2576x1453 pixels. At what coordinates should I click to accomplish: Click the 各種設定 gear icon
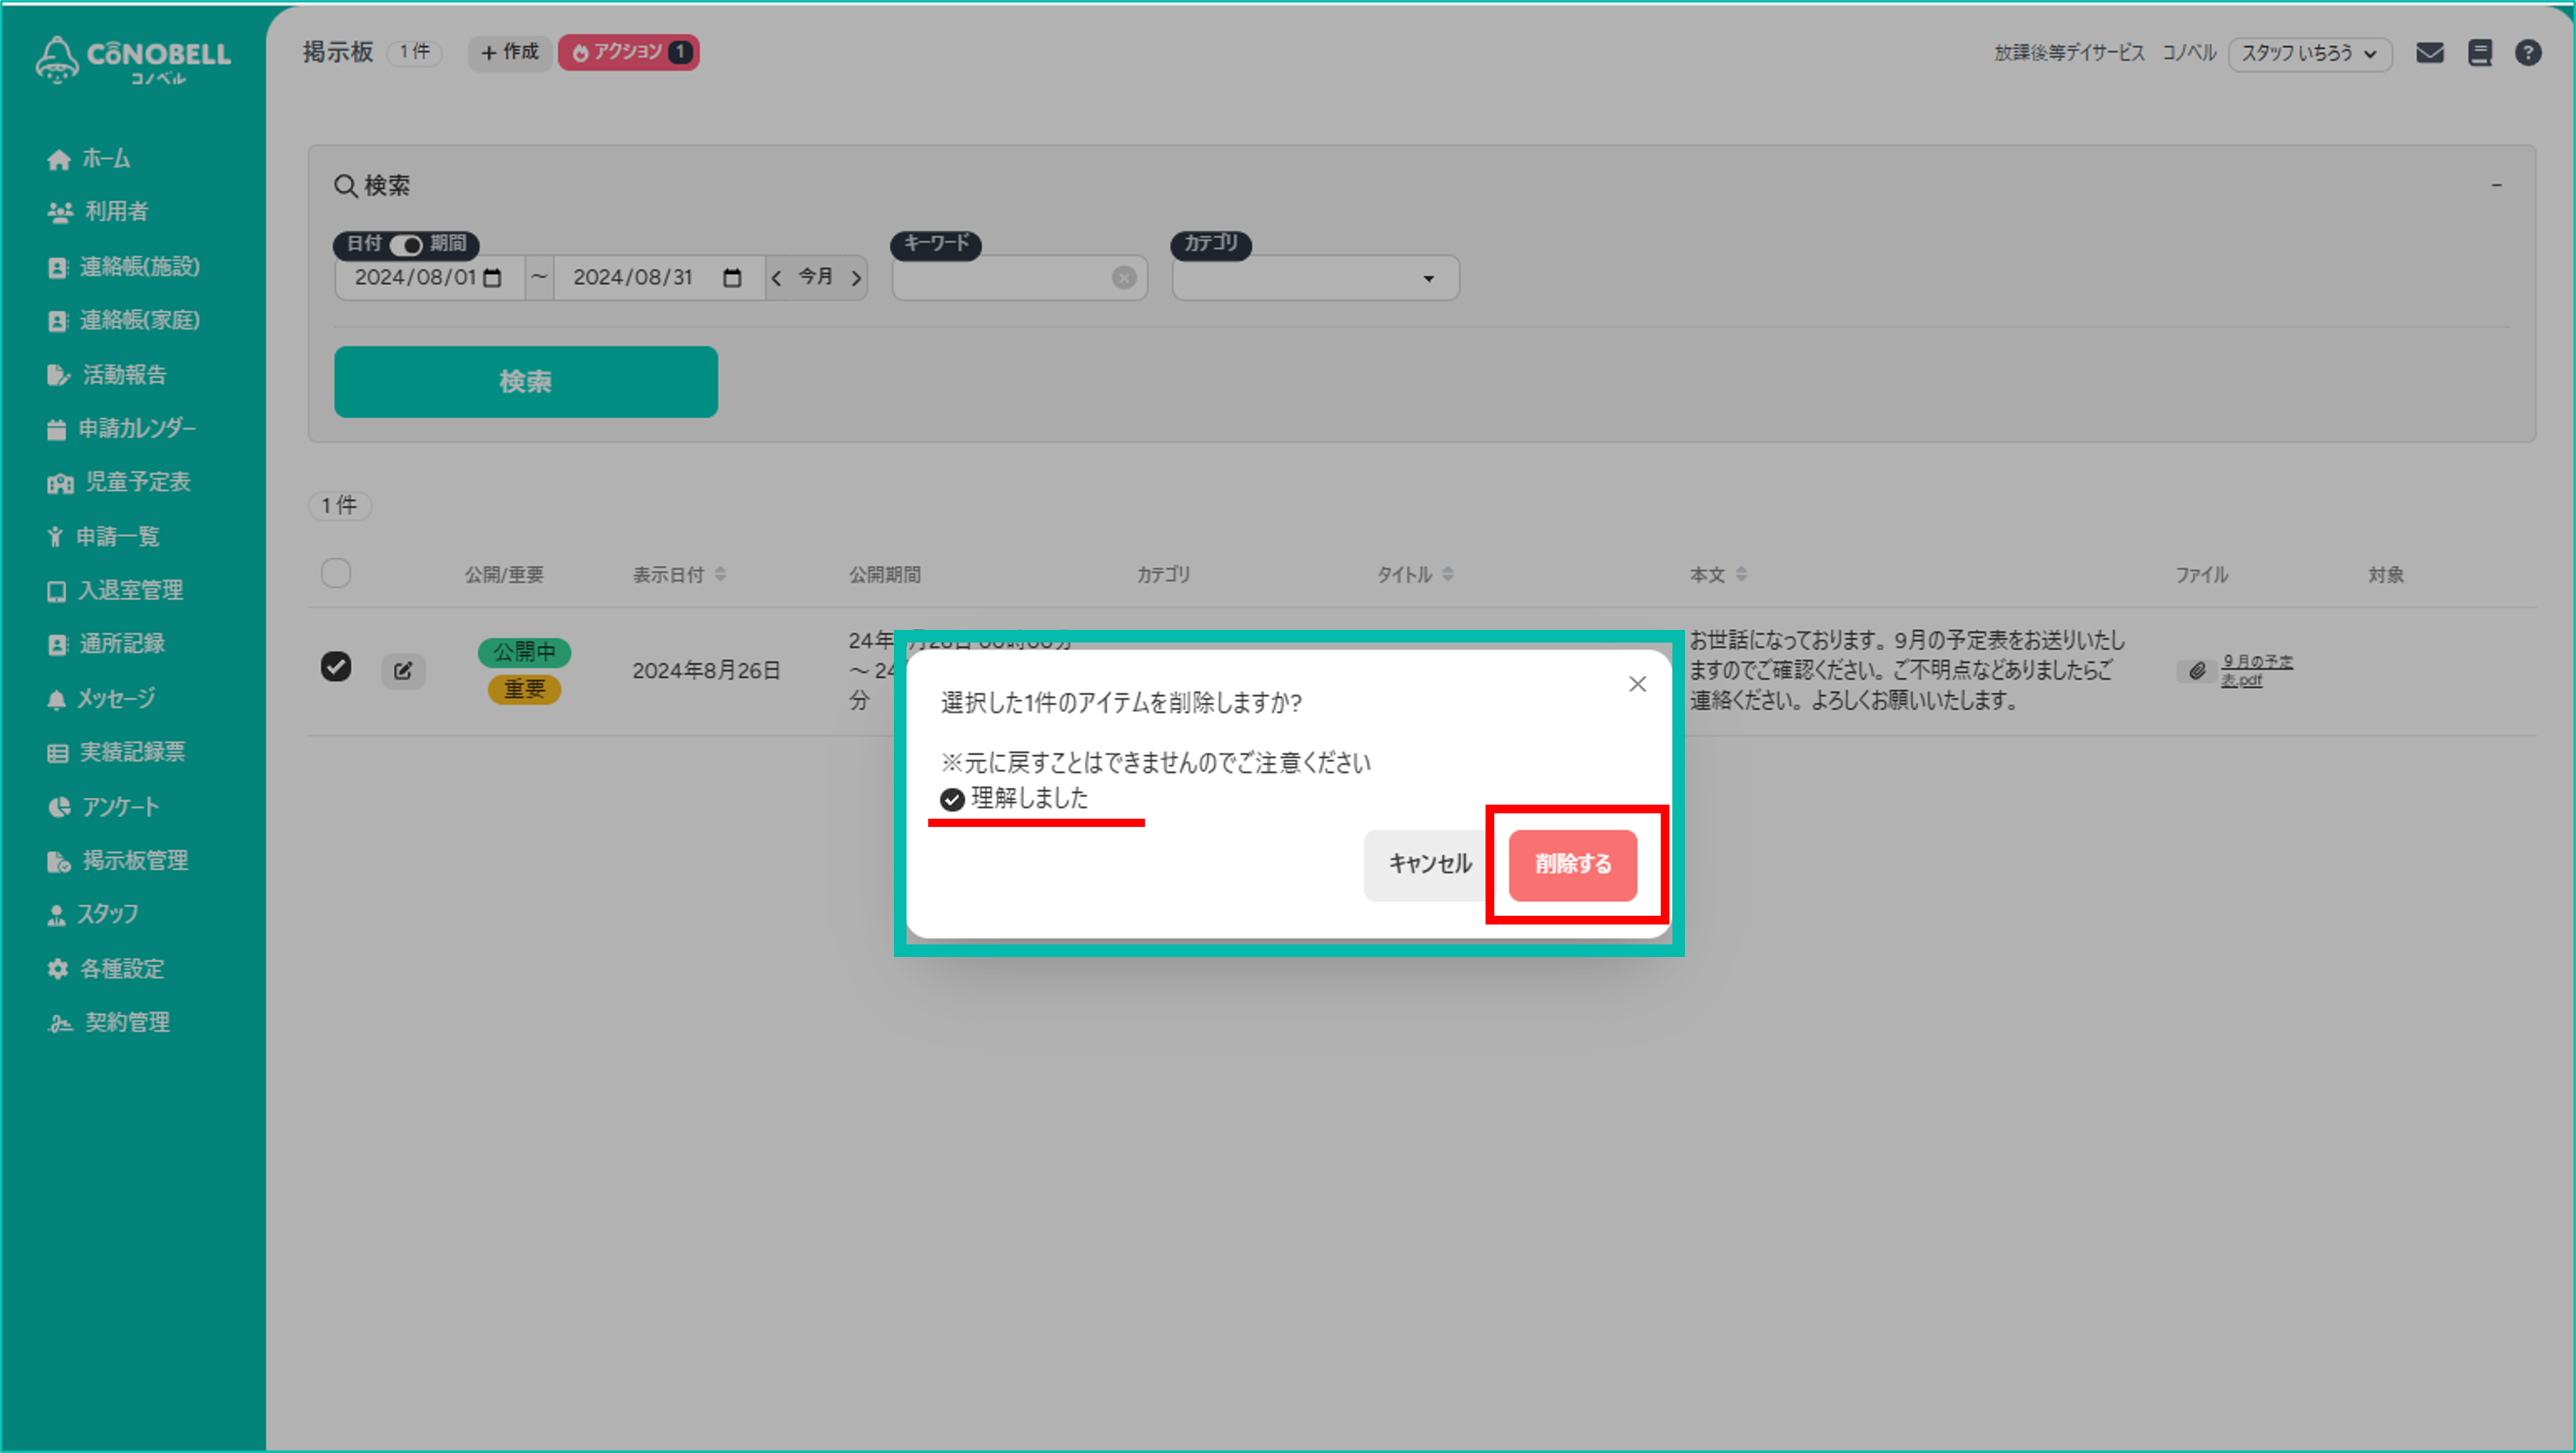point(58,969)
